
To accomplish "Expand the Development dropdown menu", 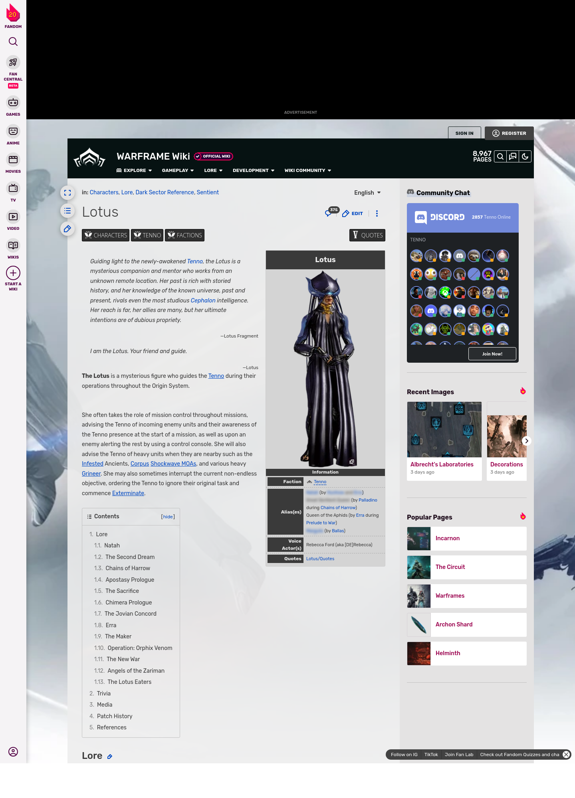I will 254,170.
